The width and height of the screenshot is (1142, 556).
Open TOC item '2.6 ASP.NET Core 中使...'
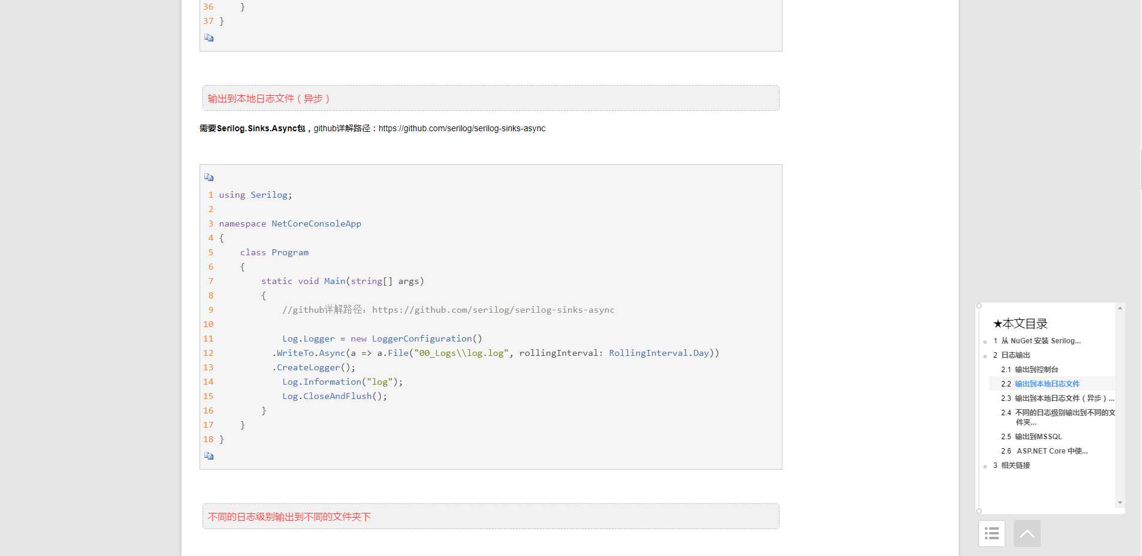tap(1044, 451)
